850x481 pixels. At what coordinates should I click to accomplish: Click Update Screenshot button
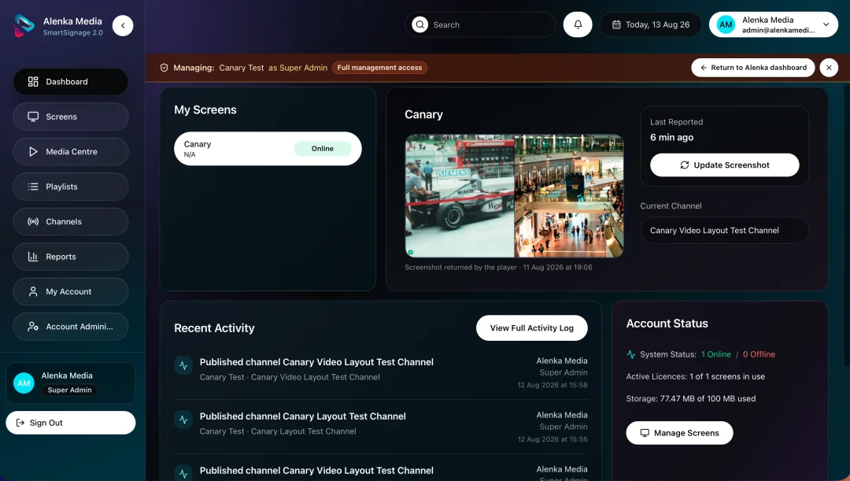pos(725,165)
